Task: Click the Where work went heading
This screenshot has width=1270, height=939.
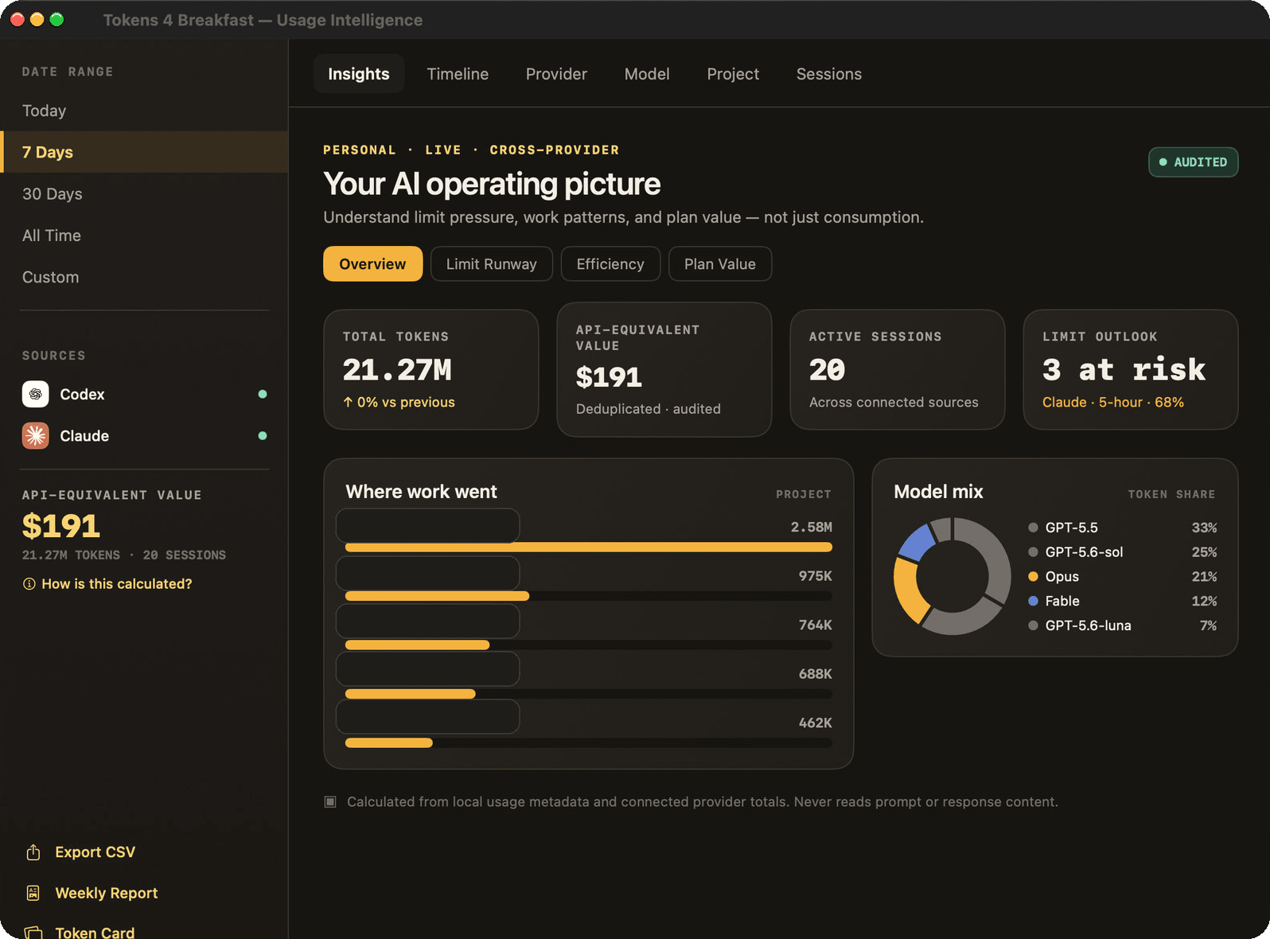Action: [x=422, y=492]
